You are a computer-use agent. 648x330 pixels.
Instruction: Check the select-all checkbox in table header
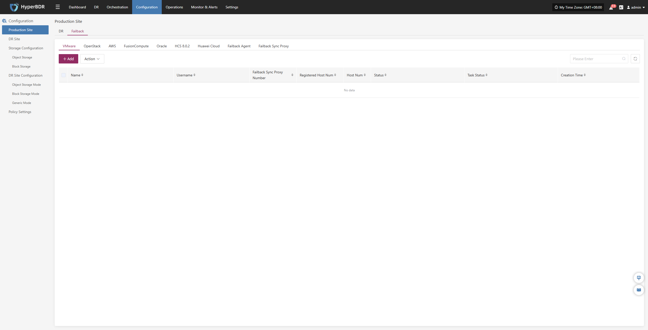(64, 75)
